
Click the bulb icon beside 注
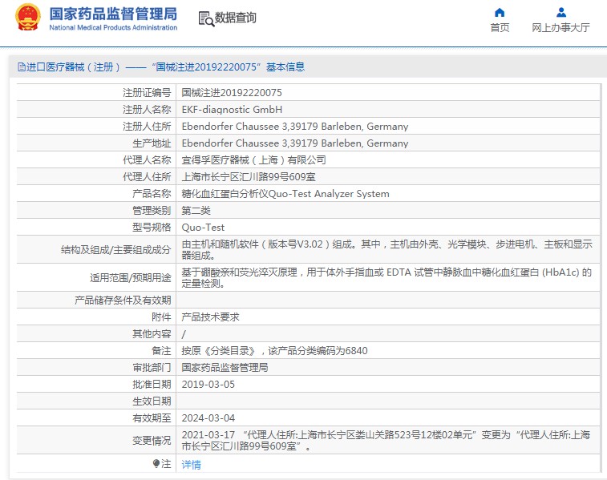pos(156,463)
